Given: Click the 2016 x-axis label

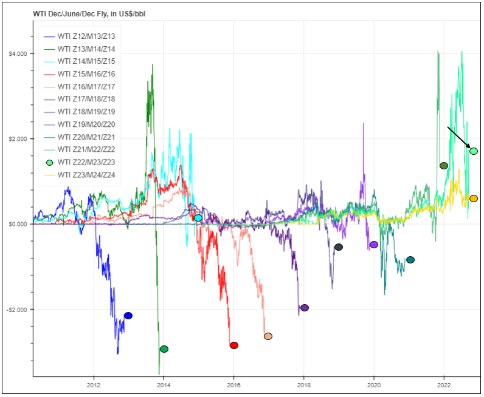Looking at the screenshot, I should pyautogui.click(x=233, y=385).
